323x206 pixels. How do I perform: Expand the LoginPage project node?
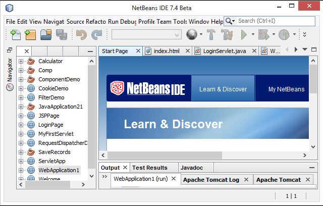pyautogui.click(x=21, y=125)
